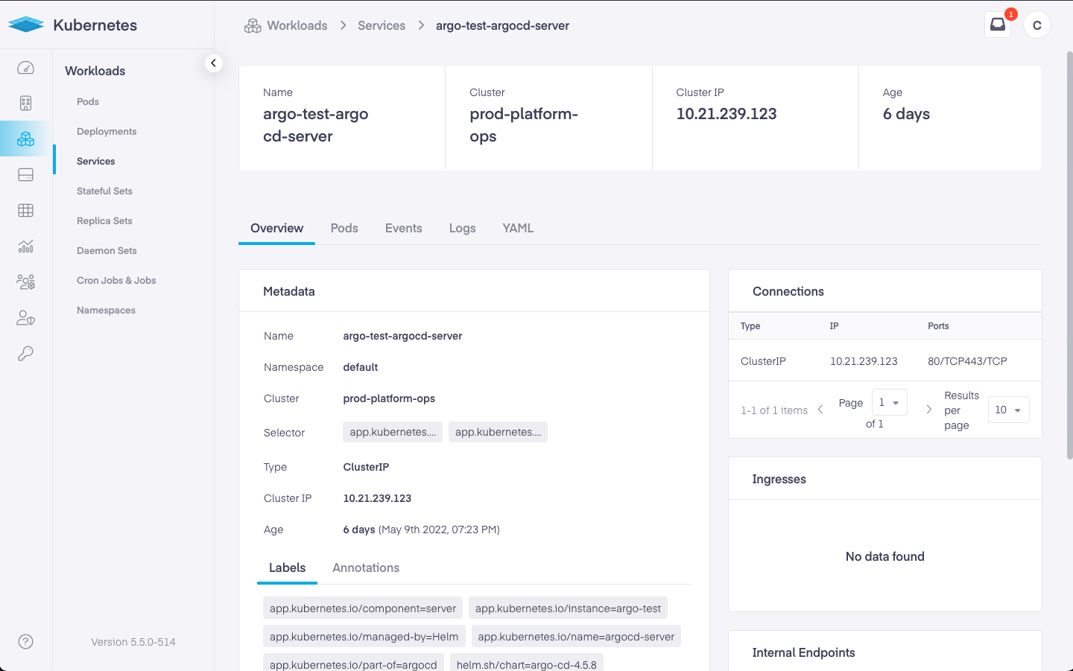This screenshot has width=1073, height=671.
Task: Open the notifications inbox icon
Action: pyautogui.click(x=998, y=25)
